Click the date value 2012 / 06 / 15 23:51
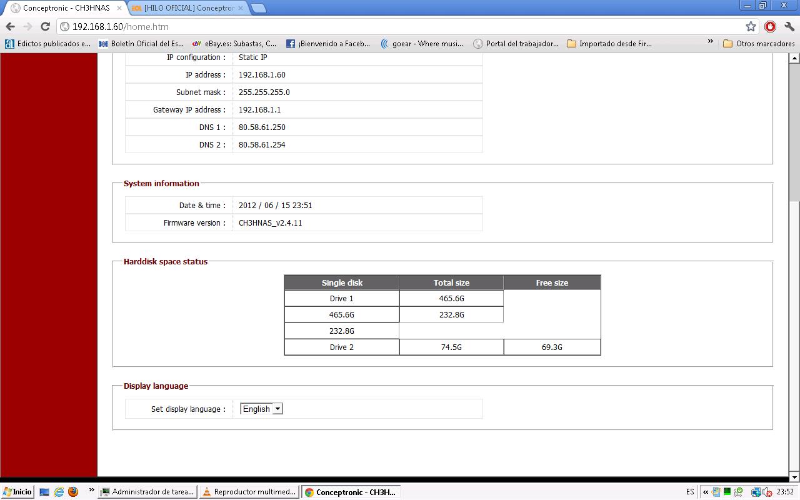This screenshot has width=800, height=500. [x=276, y=205]
